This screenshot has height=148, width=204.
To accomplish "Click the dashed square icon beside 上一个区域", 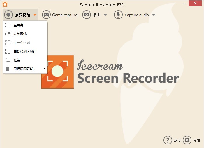I will tap(8, 43).
